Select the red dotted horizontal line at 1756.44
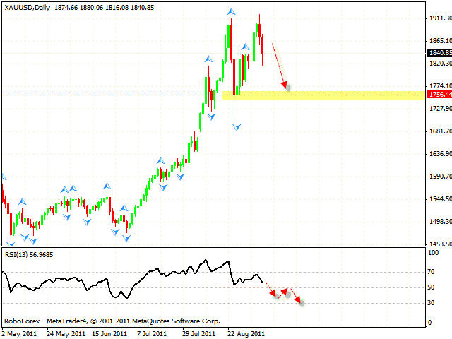The width and height of the screenshot is (452, 339). pos(106,94)
